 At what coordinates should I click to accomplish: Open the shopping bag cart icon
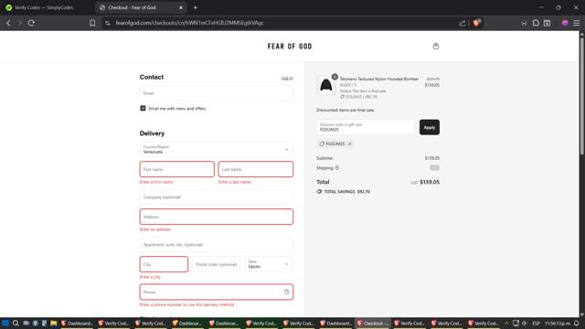pos(435,47)
